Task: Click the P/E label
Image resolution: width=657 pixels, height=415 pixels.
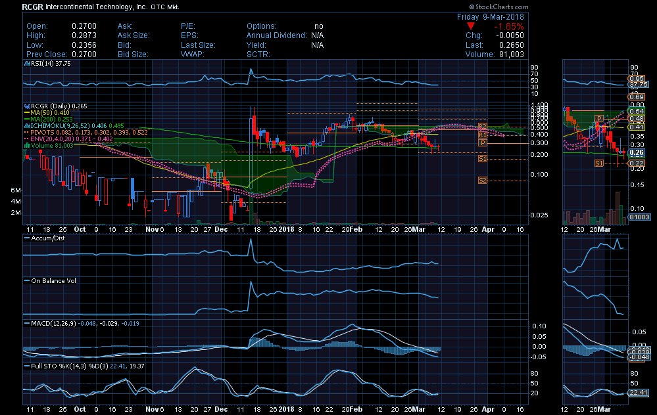Action: point(187,26)
